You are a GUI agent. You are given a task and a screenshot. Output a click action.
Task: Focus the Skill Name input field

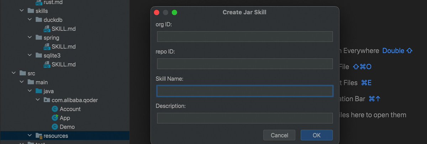pos(245,91)
